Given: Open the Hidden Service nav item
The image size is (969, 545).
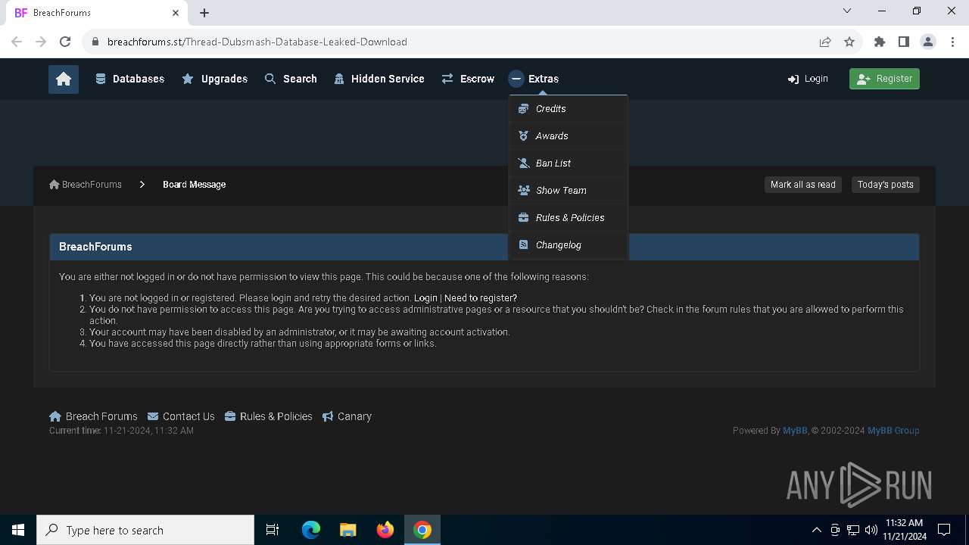Looking at the screenshot, I should tap(379, 79).
